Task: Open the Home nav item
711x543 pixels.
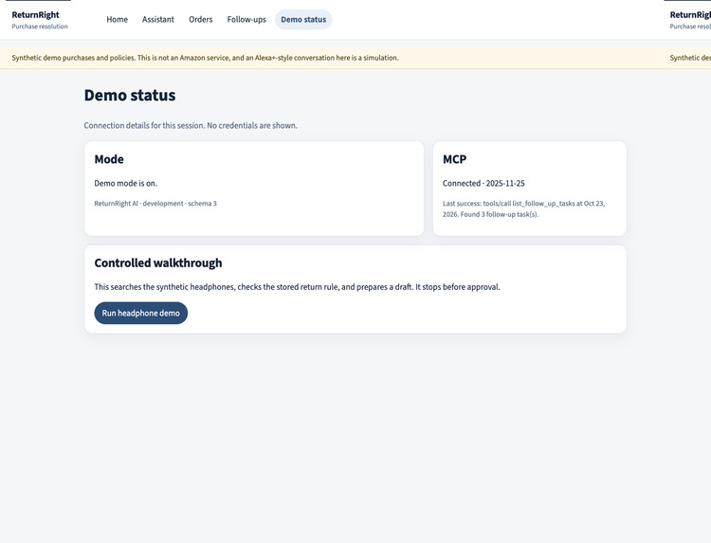Action: 117,20
